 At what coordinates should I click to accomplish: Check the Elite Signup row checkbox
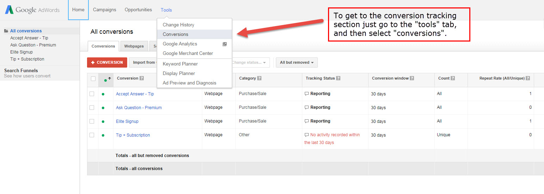92,121
